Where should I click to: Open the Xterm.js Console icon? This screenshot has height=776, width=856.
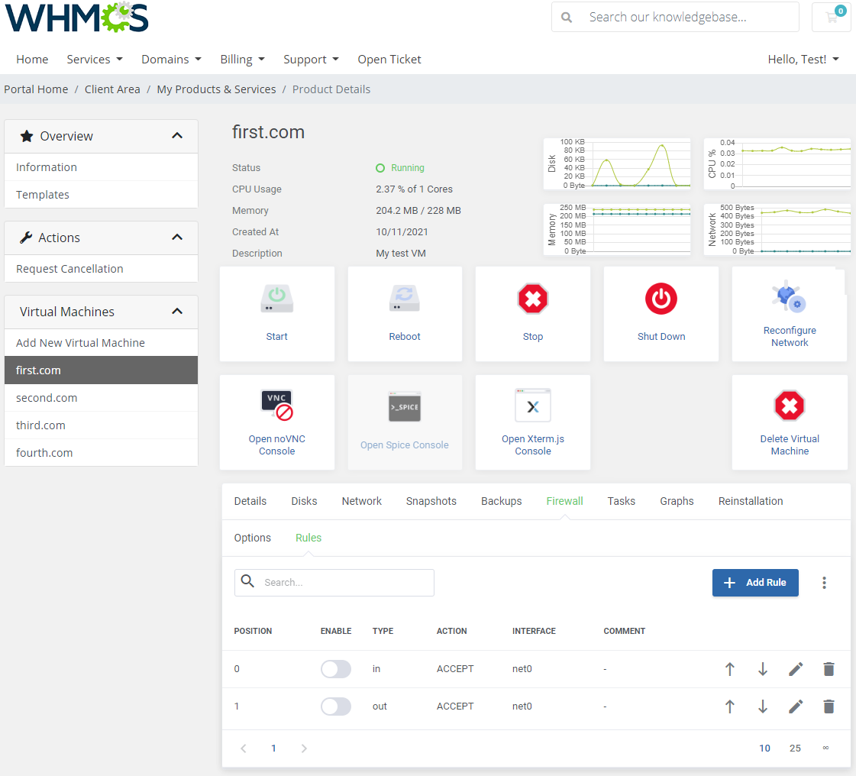[533, 406]
